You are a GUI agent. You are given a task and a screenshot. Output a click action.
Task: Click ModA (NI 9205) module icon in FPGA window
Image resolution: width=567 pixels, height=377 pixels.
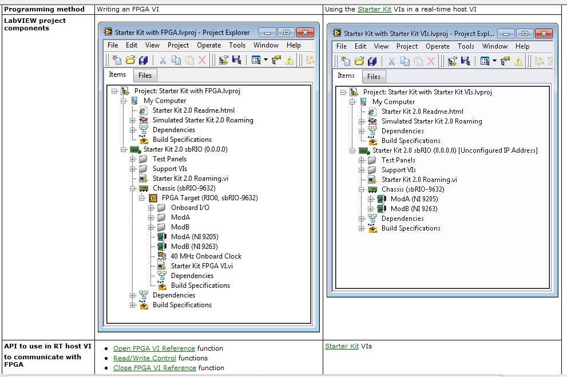tap(162, 237)
